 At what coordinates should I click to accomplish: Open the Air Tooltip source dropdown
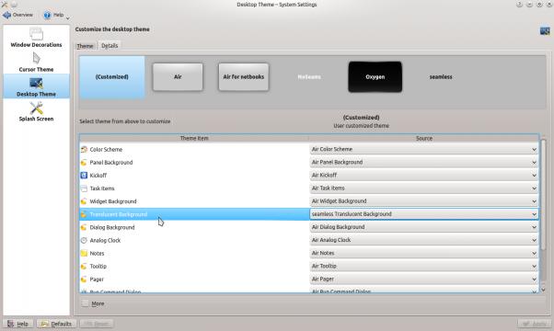point(424,266)
